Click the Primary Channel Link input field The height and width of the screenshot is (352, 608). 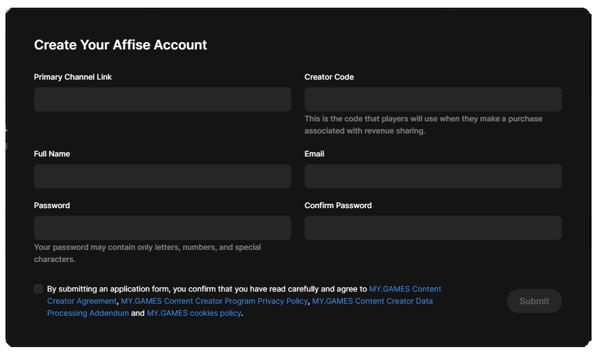point(162,99)
